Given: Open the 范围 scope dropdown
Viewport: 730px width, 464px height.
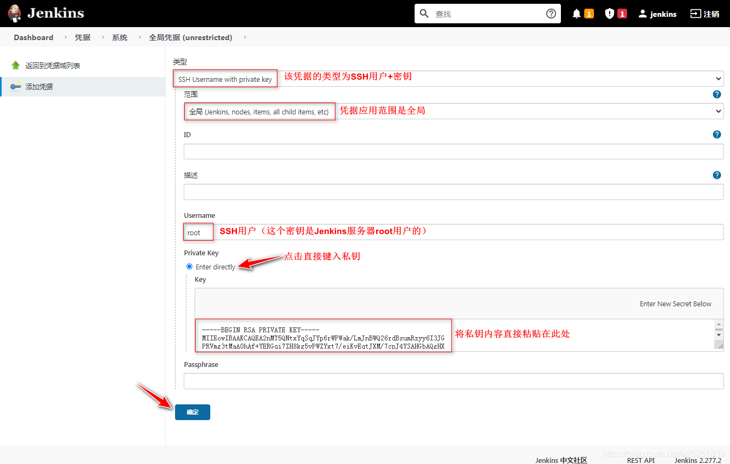Looking at the screenshot, I should pyautogui.click(x=454, y=111).
